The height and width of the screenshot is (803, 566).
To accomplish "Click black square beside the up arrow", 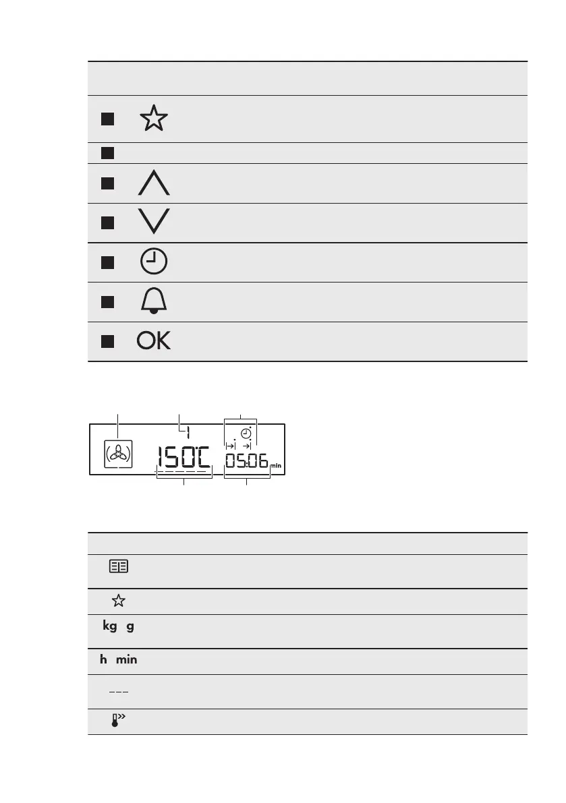I will click(107, 183).
